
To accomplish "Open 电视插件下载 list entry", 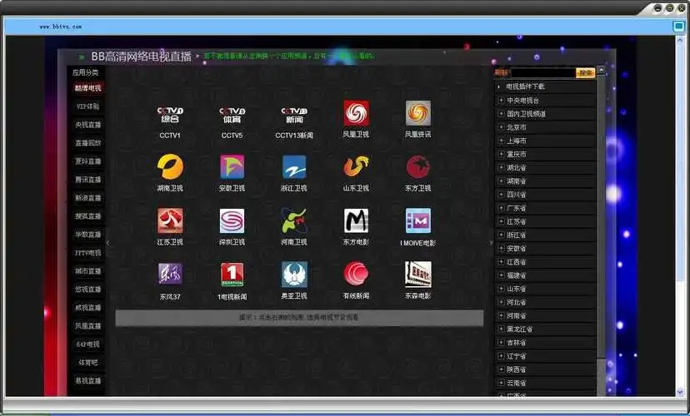I will coord(526,87).
